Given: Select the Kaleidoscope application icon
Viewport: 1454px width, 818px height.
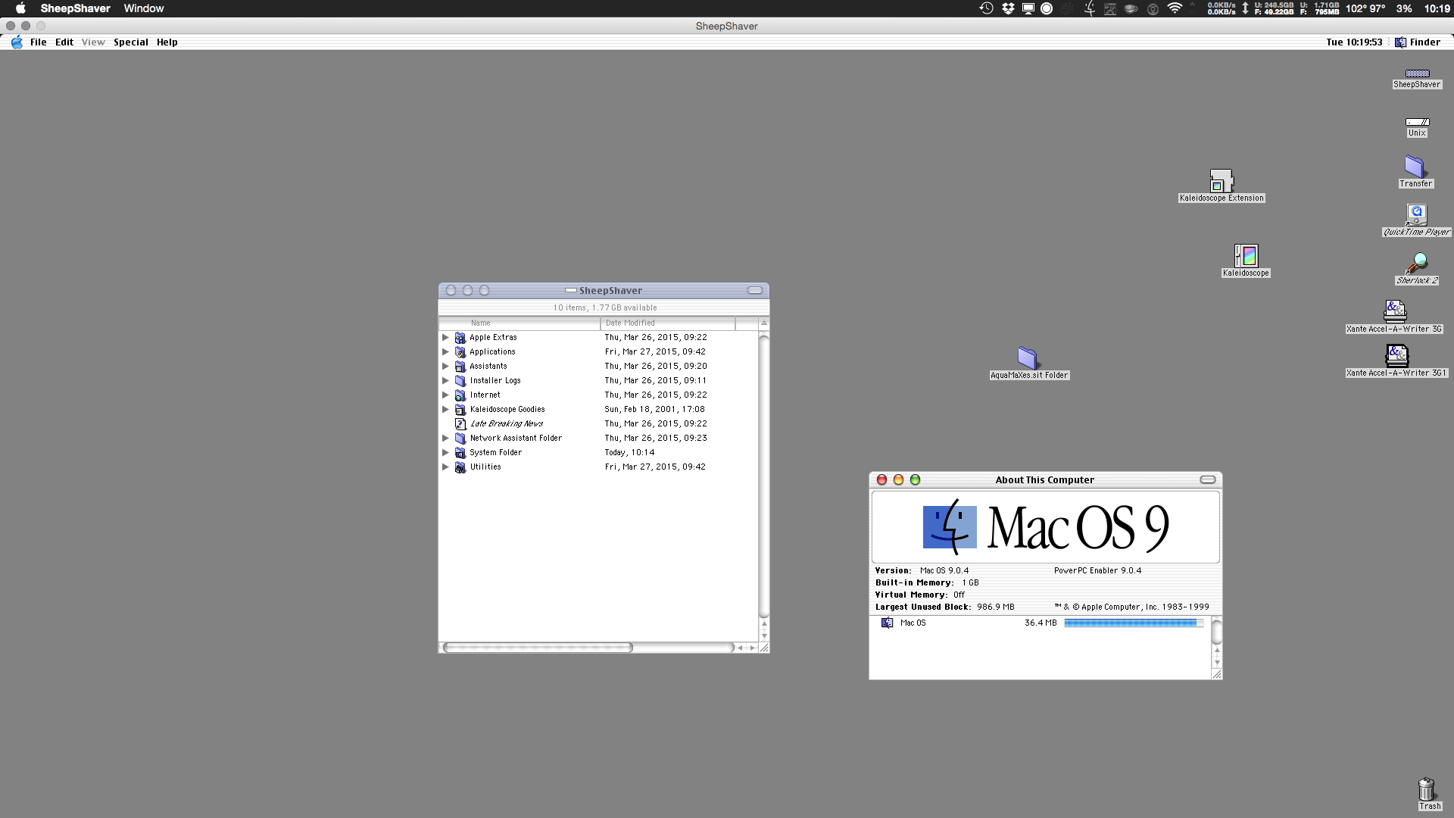Looking at the screenshot, I should pos(1246,256).
